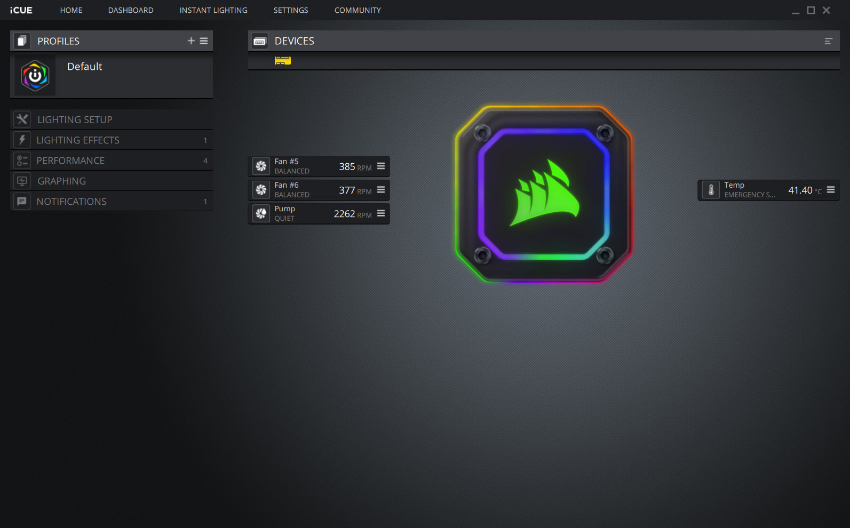Click the Temp thermometer icon

(x=711, y=190)
